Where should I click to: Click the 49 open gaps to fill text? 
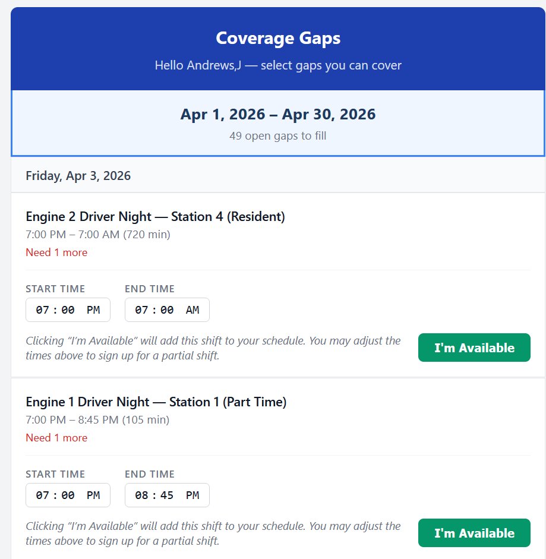278,136
